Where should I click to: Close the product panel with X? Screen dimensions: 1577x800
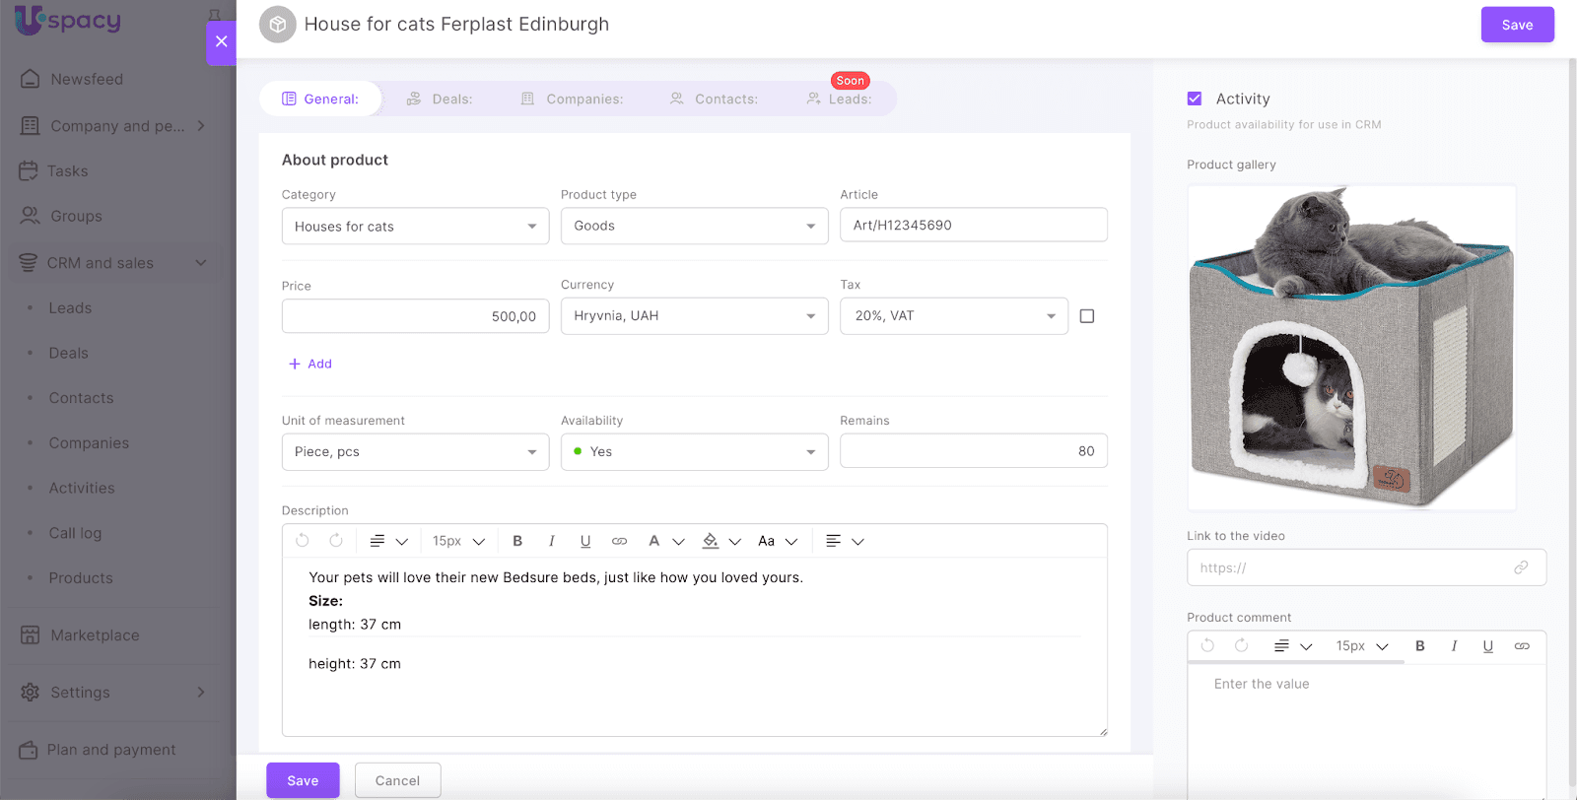(222, 41)
